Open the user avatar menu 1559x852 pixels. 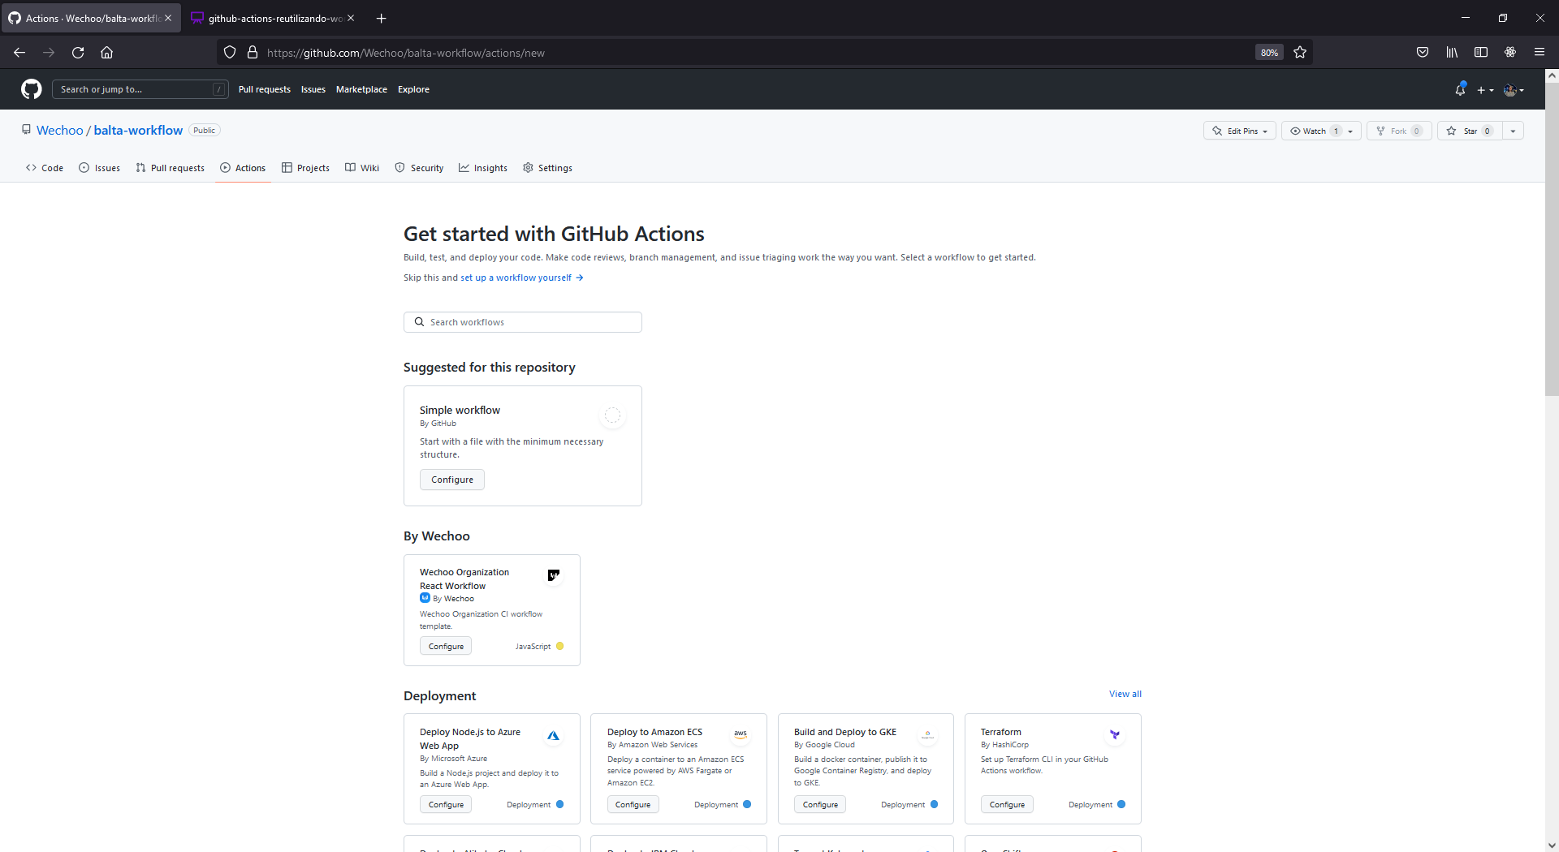(x=1514, y=90)
